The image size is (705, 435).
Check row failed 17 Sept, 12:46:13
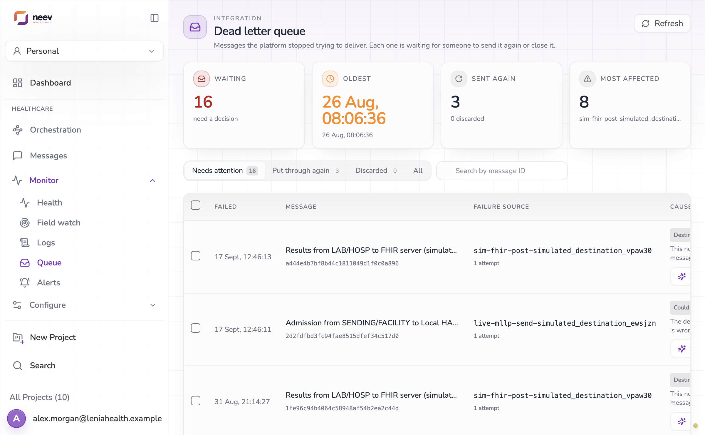[196, 256]
